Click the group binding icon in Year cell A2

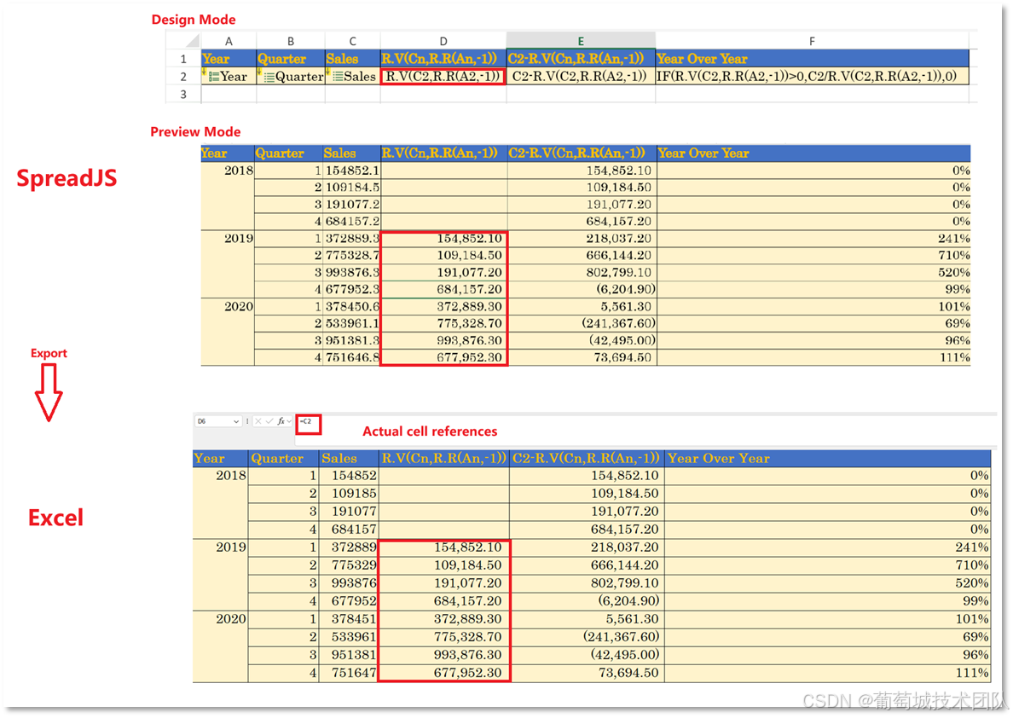point(213,77)
